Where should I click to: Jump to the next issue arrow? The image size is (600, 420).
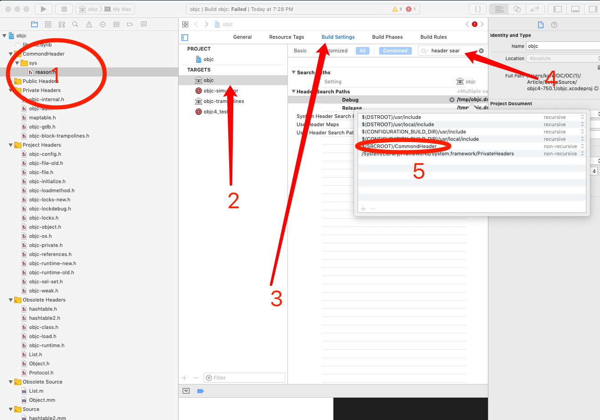[482, 24]
